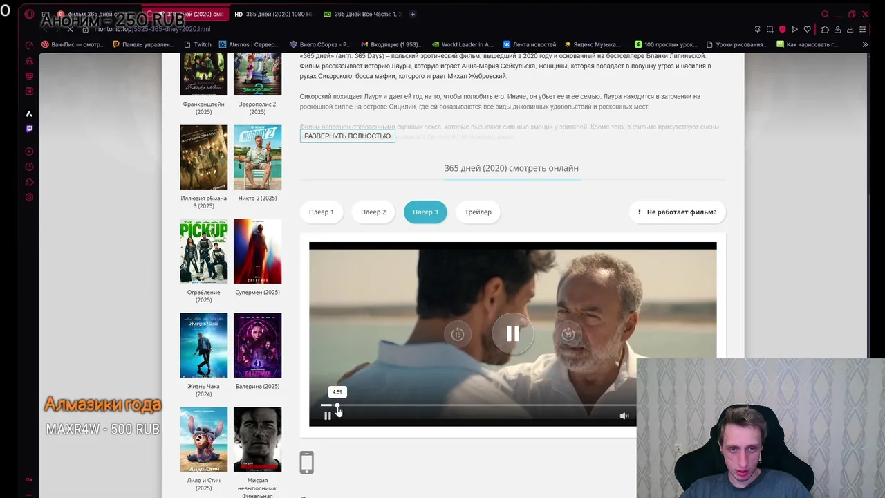The image size is (885, 498).
Task: Open the Иллюзия обмана 3 poster
Action: click(x=203, y=157)
